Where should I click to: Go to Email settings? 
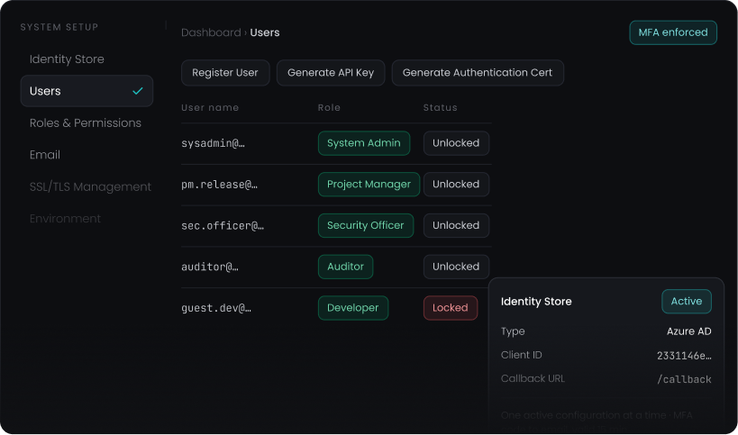pos(45,155)
